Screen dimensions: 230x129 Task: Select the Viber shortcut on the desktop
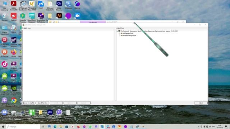(x=59, y=112)
